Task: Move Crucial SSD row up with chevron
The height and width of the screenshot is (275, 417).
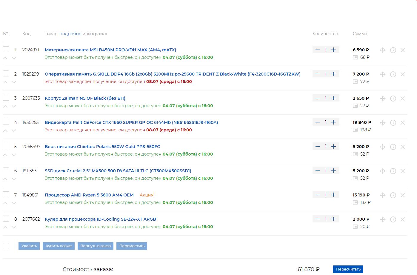Action: [5, 179]
